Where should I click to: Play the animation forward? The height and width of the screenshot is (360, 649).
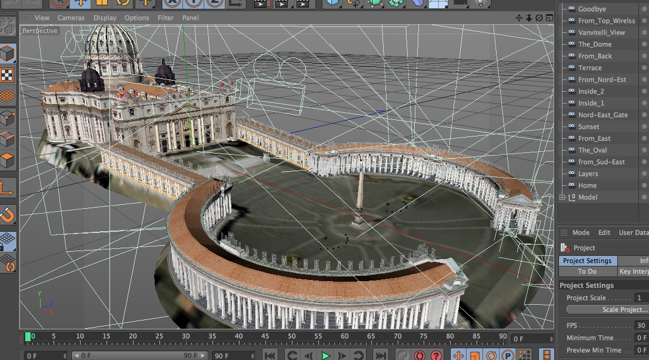[x=325, y=355]
